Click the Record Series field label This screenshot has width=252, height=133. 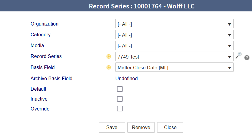[x=46, y=56]
